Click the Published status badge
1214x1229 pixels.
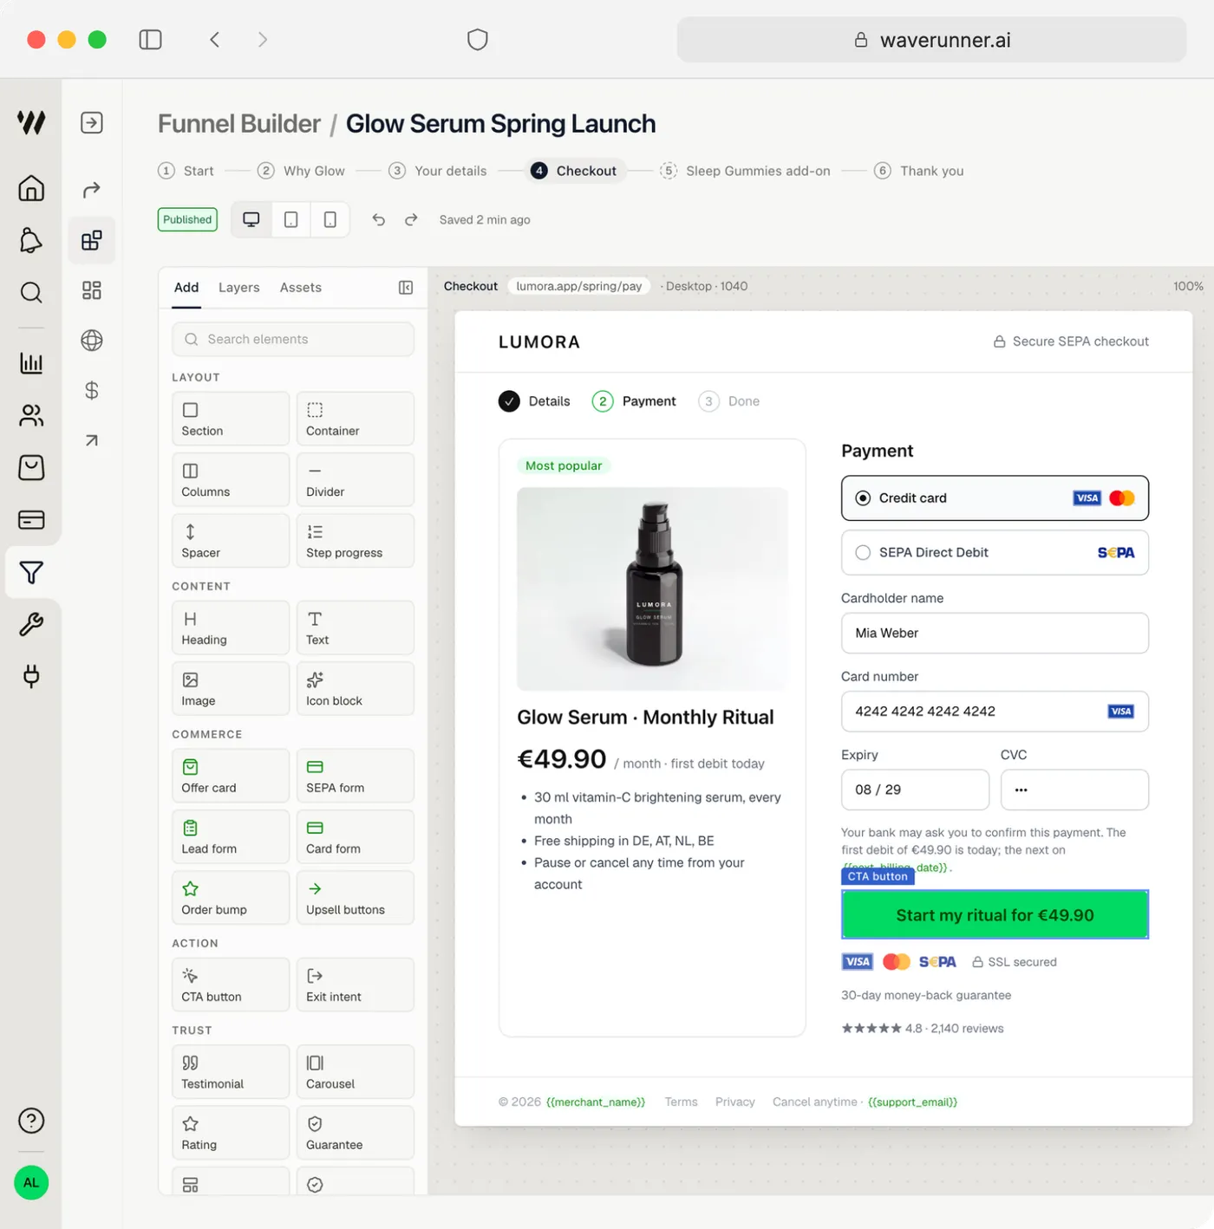[x=187, y=219]
